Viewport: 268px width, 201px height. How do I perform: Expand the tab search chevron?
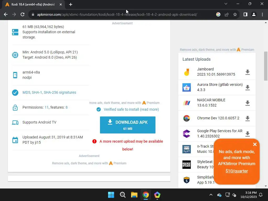[x=226, y=4]
